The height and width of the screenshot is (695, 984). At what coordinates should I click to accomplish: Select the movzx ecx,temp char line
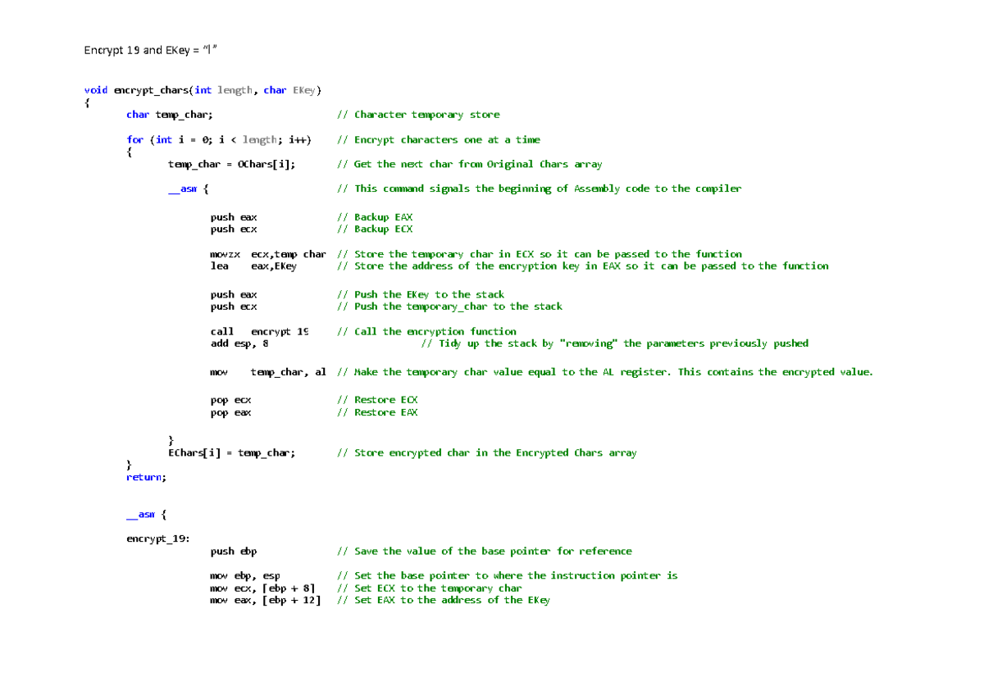tap(268, 253)
